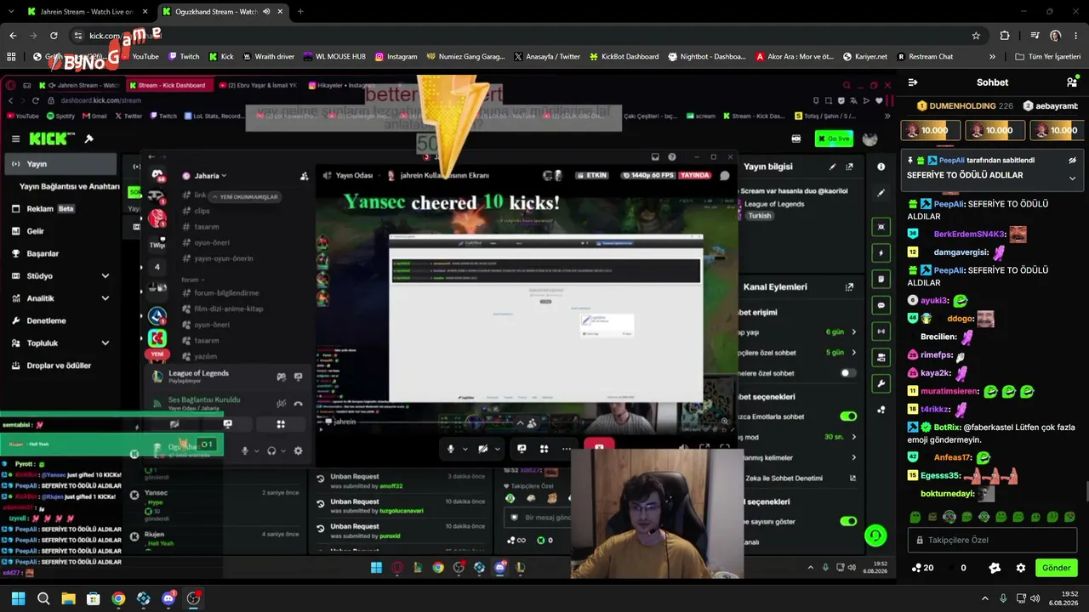This screenshot has height=612, width=1089.
Task: Open Discord from the outer Windows taskbar
Action: coord(168,598)
